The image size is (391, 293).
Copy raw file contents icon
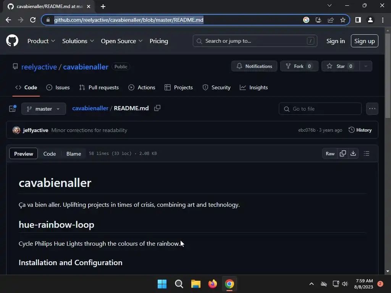click(x=343, y=153)
